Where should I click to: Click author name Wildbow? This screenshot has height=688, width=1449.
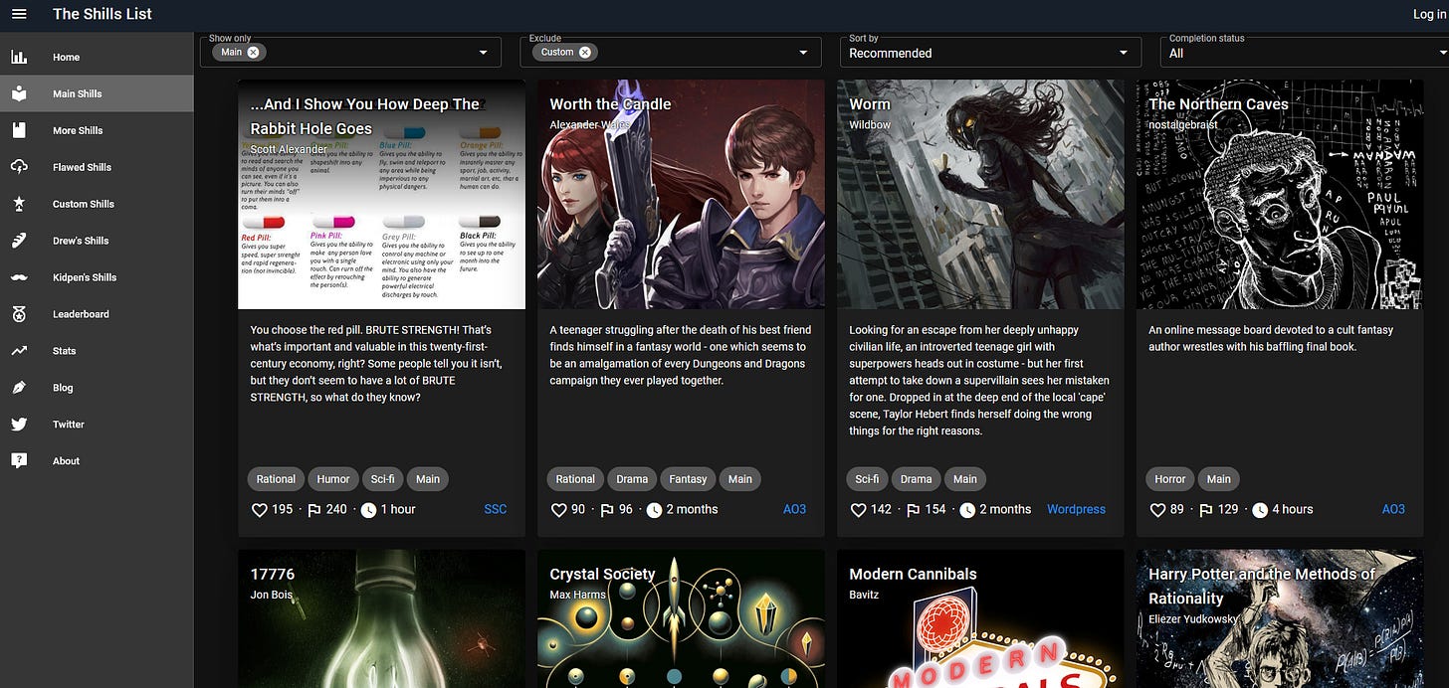[x=870, y=124]
